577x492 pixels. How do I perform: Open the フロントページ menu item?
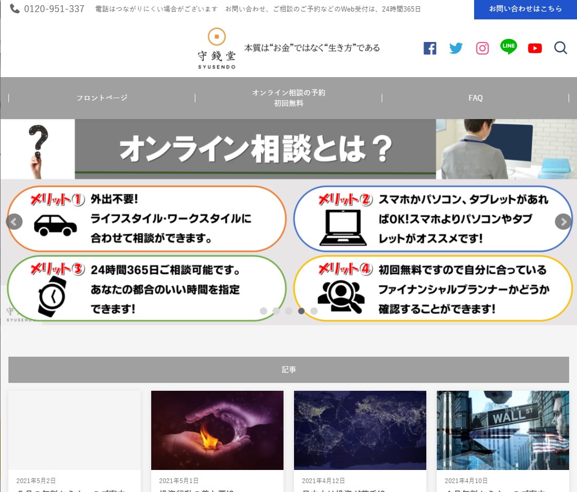click(x=102, y=98)
